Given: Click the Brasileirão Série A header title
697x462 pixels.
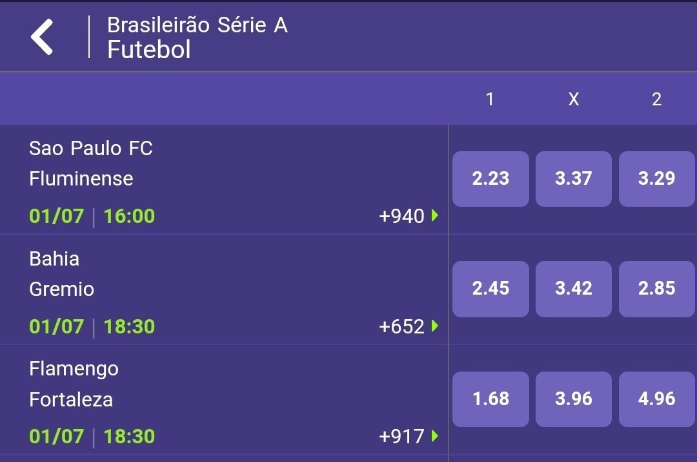Looking at the screenshot, I should pyautogui.click(x=197, y=26).
